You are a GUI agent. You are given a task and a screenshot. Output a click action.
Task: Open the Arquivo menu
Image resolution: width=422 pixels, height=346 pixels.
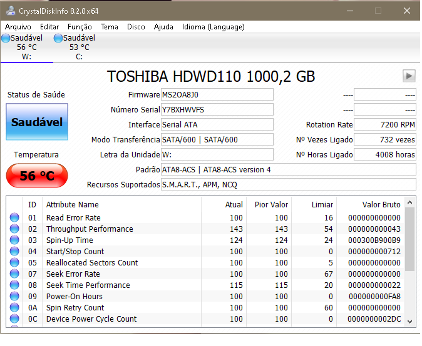pos(18,27)
